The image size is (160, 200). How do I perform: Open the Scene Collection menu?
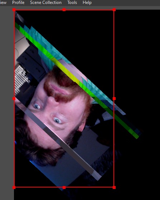(x=46, y=2)
